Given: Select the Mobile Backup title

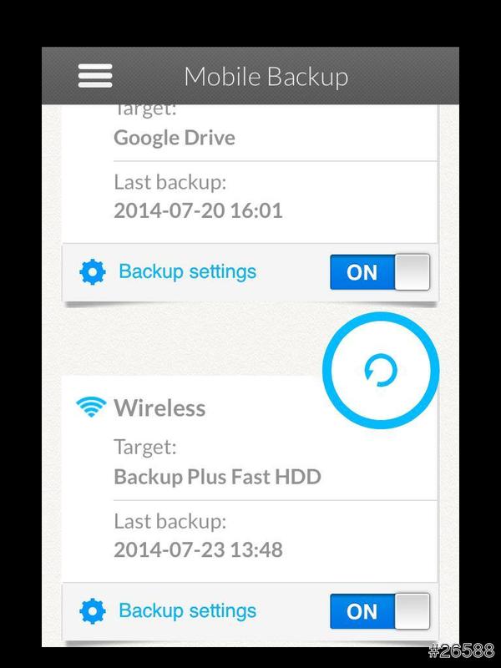Looking at the screenshot, I should click(266, 77).
